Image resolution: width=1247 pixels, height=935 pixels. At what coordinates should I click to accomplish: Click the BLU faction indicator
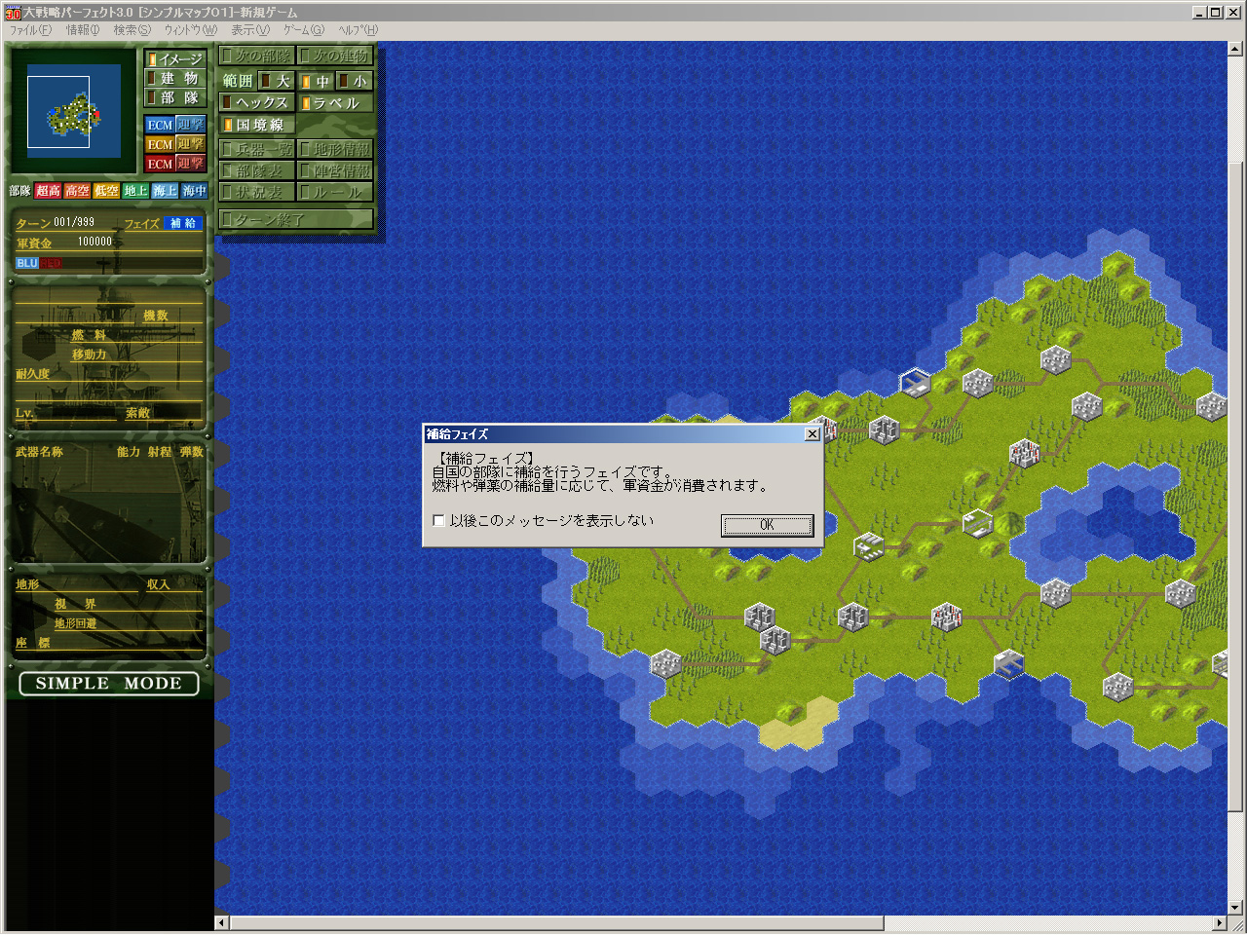click(x=26, y=263)
